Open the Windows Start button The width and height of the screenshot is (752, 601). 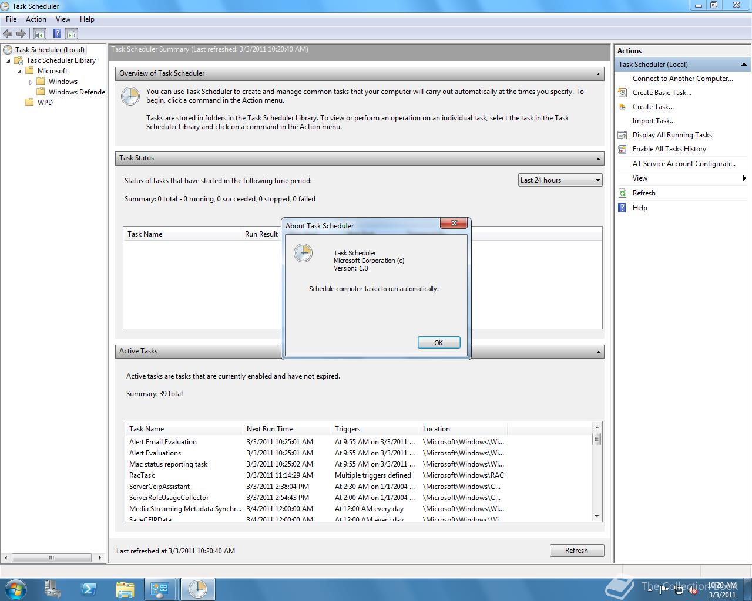(x=15, y=589)
